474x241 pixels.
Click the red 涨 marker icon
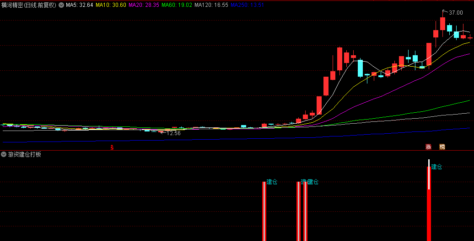coord(428,147)
